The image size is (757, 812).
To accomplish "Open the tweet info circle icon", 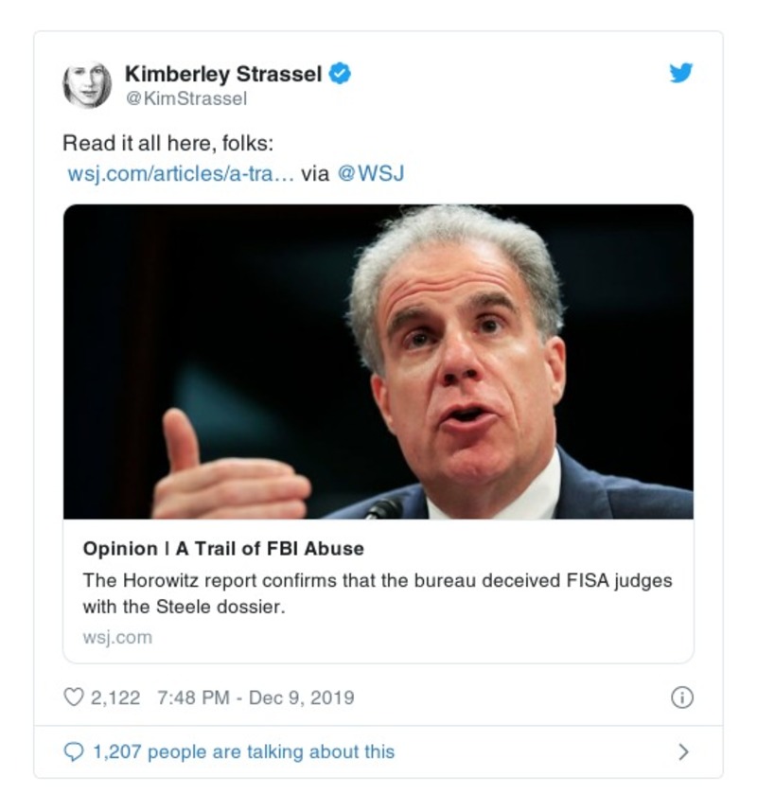I will (x=681, y=697).
